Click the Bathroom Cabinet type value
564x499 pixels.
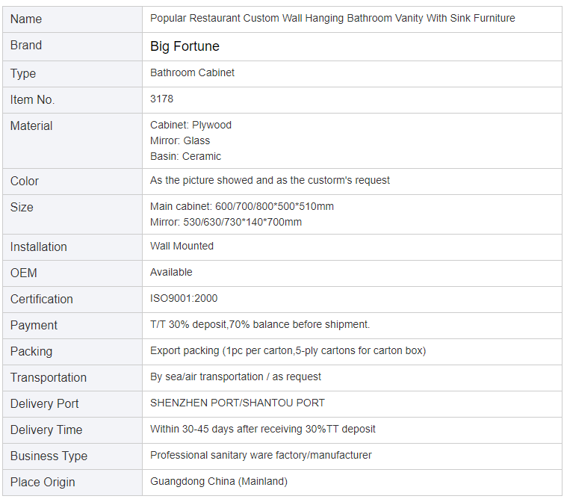[x=192, y=72]
